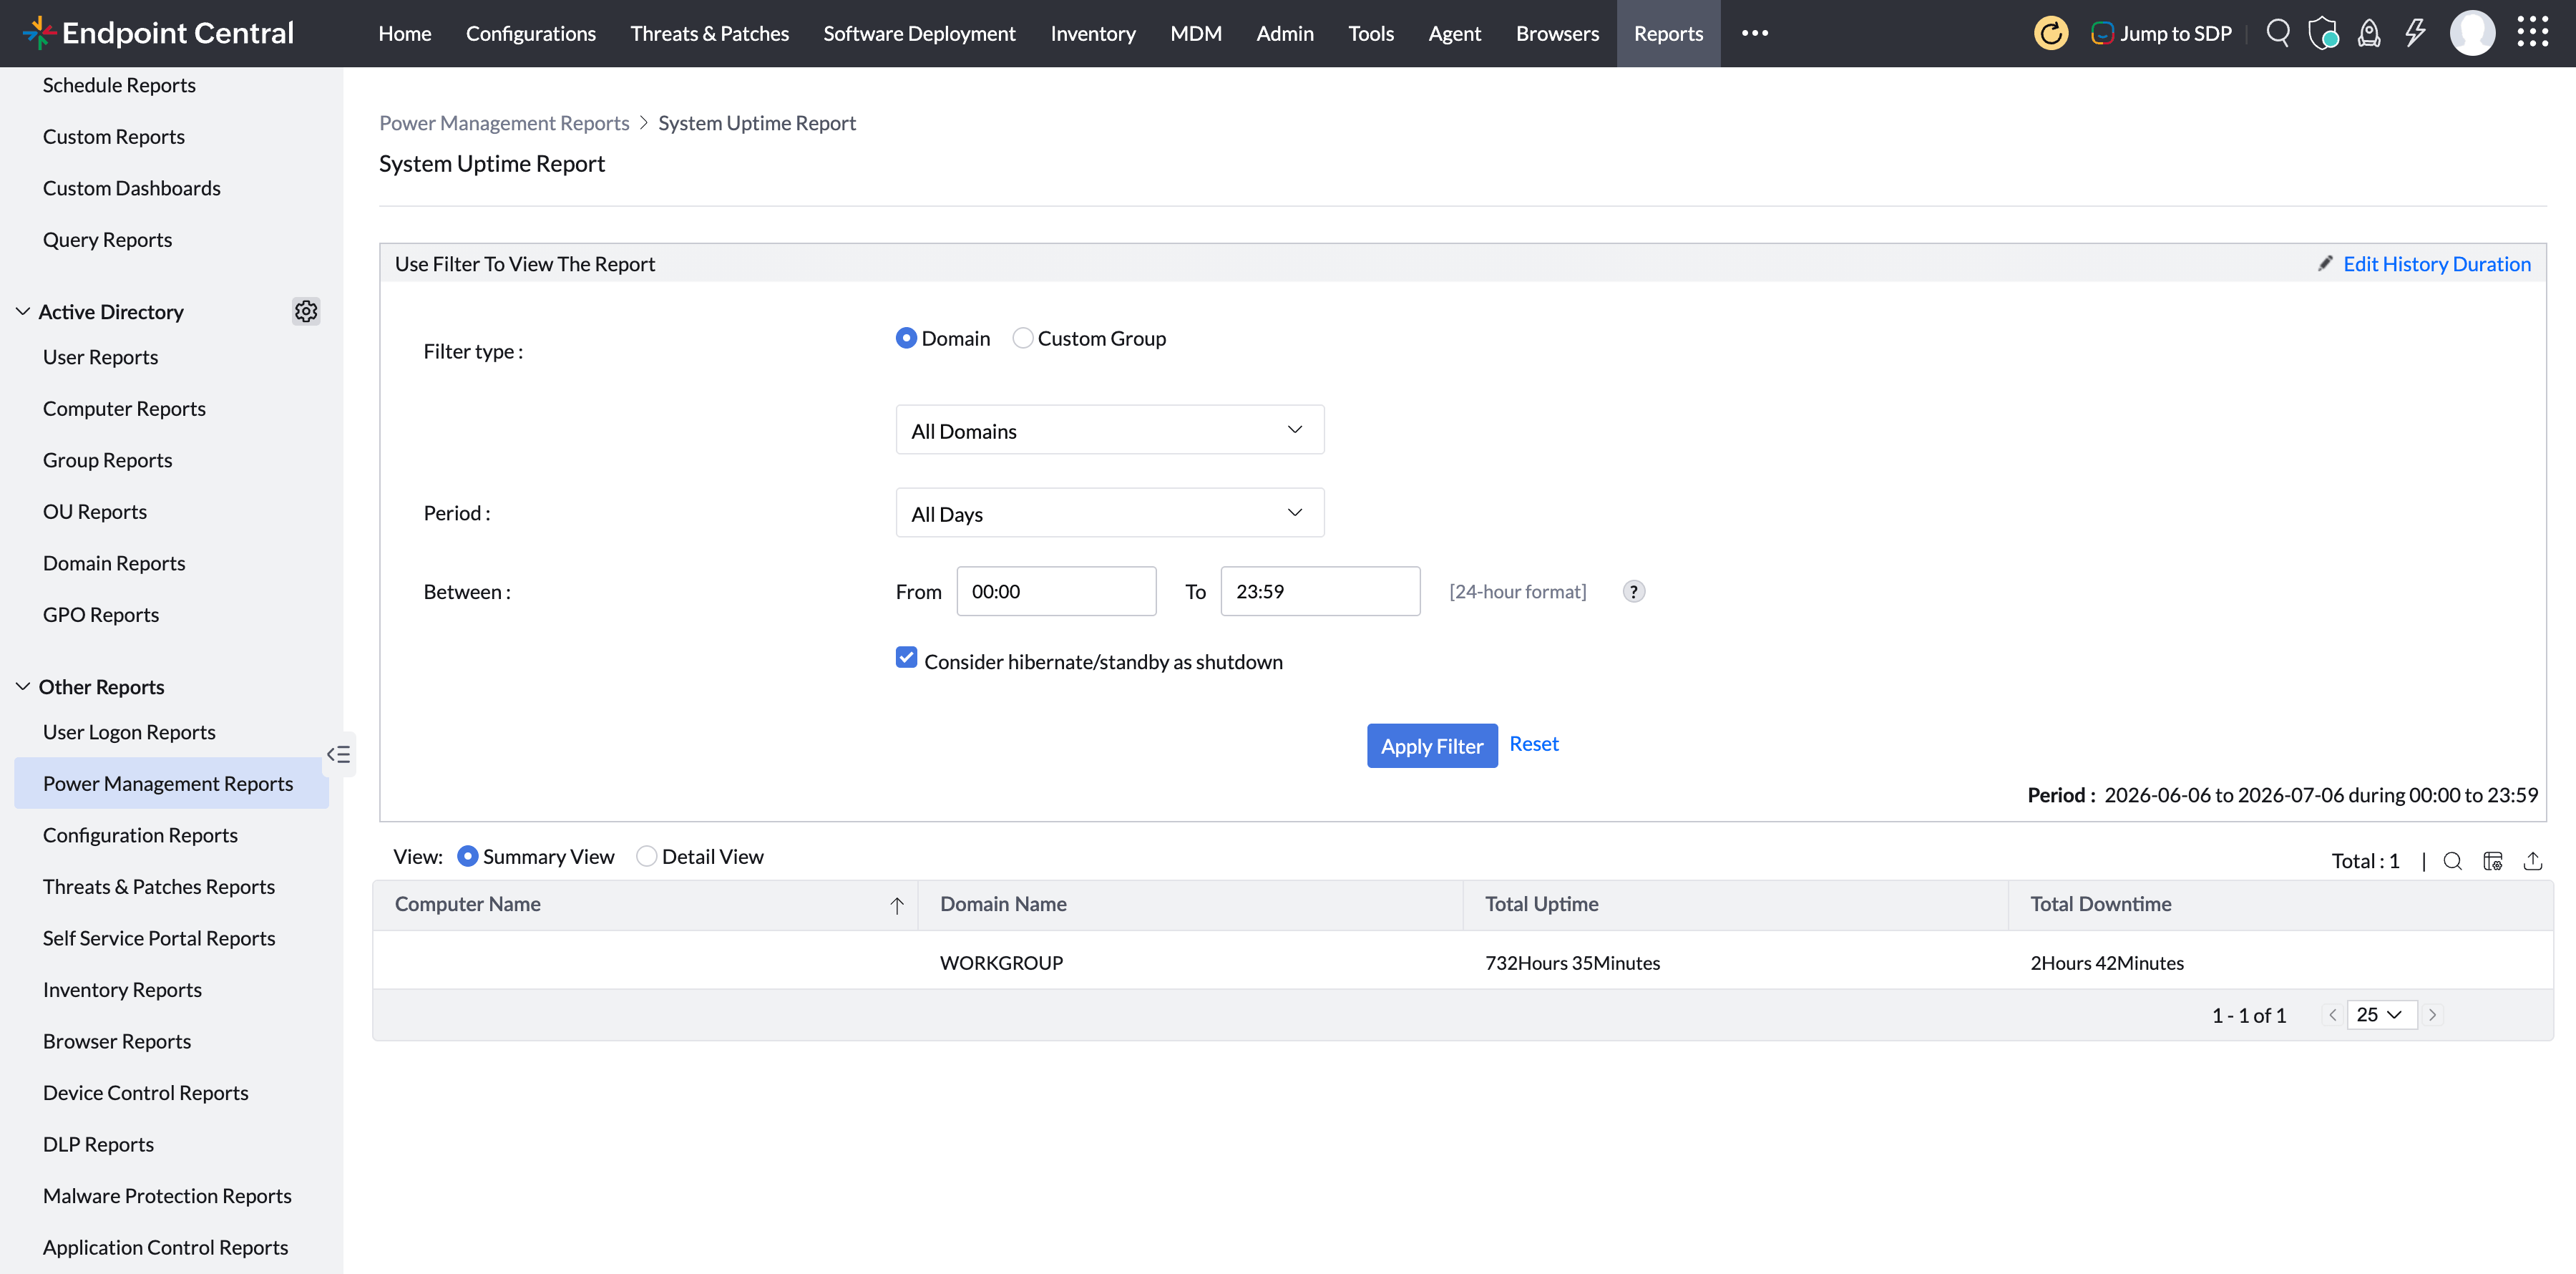The width and height of the screenshot is (2576, 1274).
Task: Collapse the left sidebar panel
Action: pyautogui.click(x=339, y=754)
